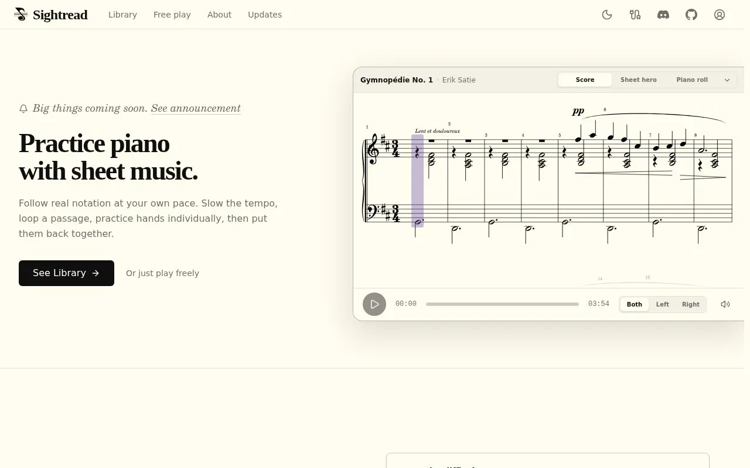
Task: Select Right hand only practice
Action: (x=691, y=304)
